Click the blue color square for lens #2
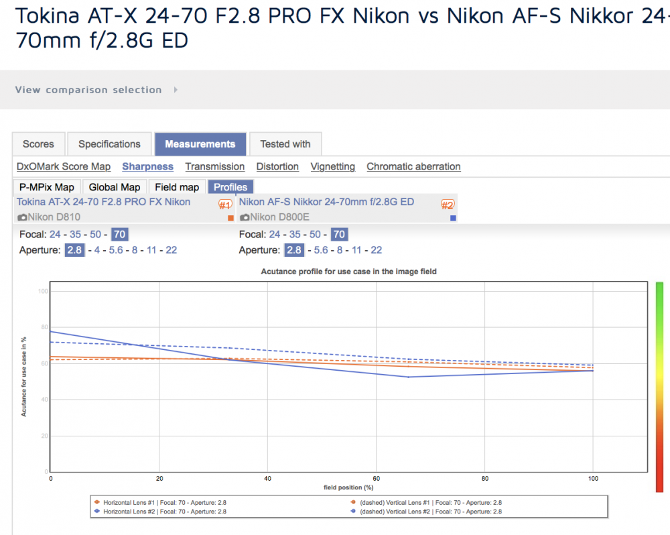Viewport: 670px width, 535px height. [x=453, y=218]
